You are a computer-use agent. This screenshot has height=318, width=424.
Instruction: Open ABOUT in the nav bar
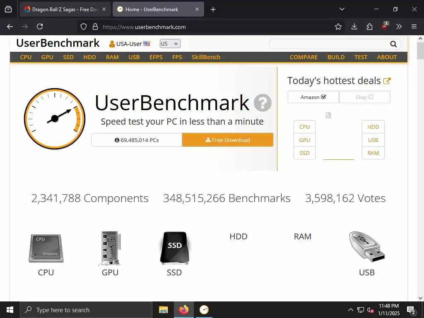point(387,57)
